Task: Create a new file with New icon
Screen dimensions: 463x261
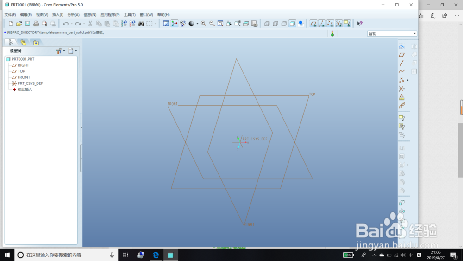Action: (11, 24)
